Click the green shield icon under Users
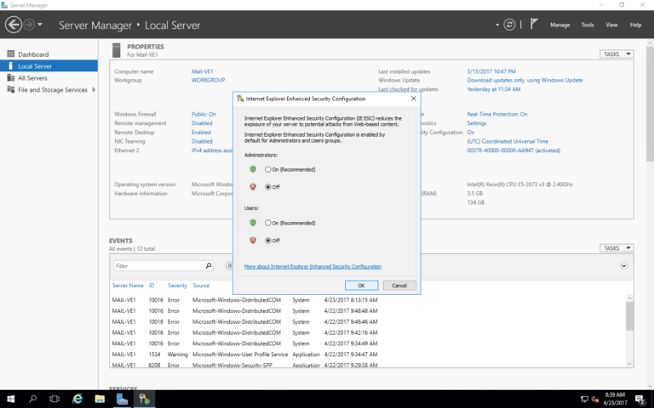 tap(253, 223)
